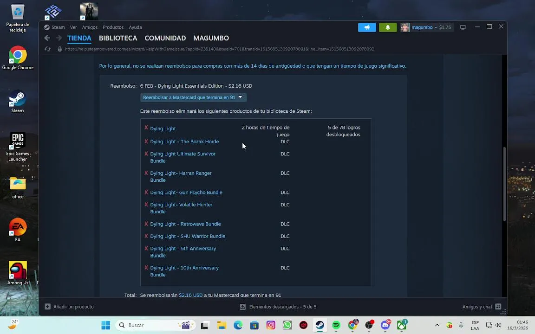Open Windows Start menu

tap(106, 326)
